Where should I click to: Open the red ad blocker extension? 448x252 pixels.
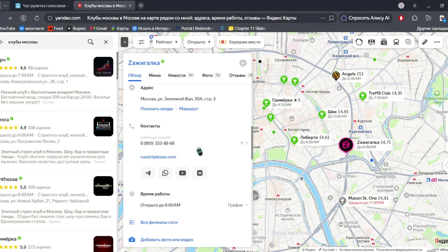click(401, 18)
